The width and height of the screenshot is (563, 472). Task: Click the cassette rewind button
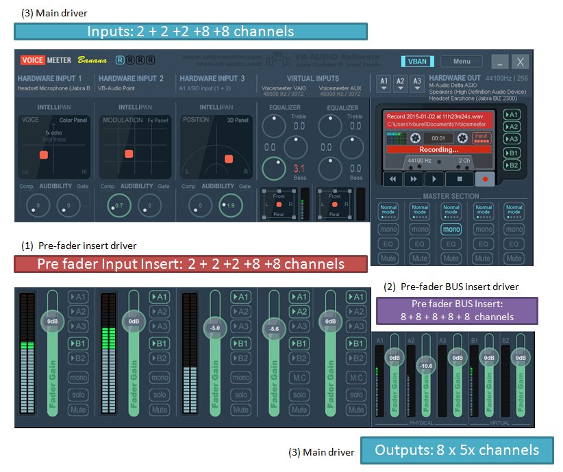pyautogui.click(x=393, y=179)
